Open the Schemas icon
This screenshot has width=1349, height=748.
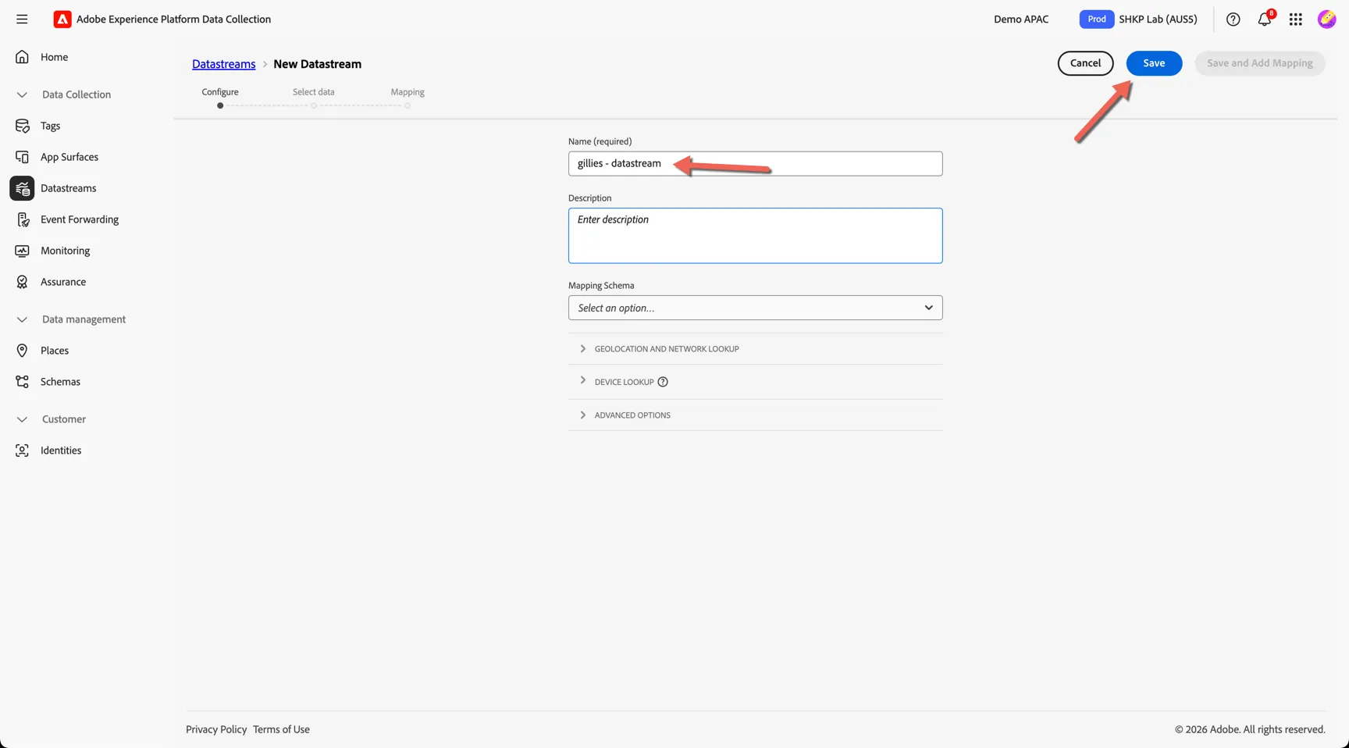click(x=22, y=382)
